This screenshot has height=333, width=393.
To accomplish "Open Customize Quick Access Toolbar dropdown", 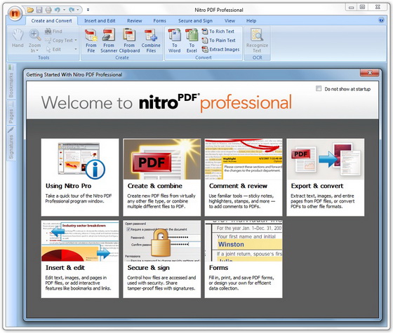I will click(88, 10).
